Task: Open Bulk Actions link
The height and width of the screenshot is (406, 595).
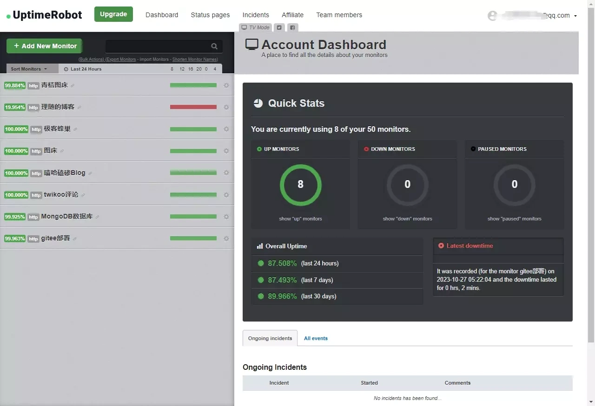Action: [91, 59]
